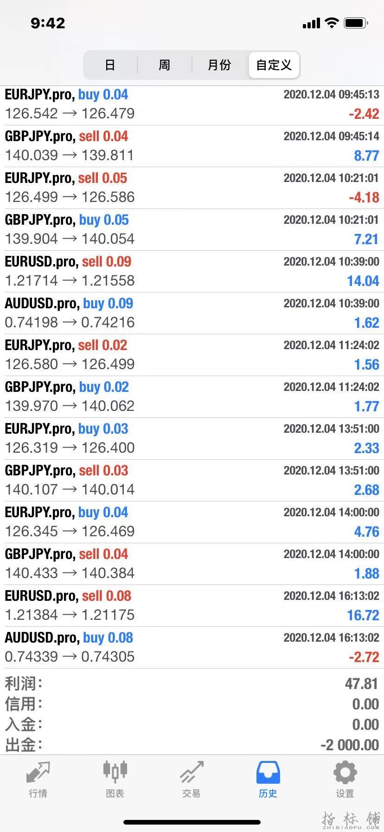This screenshot has width=384, height=832.
Task: Switch to the 周 period tab
Action: (164, 65)
